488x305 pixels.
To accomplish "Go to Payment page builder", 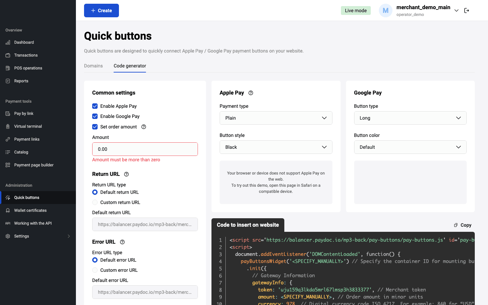I will (38, 165).
